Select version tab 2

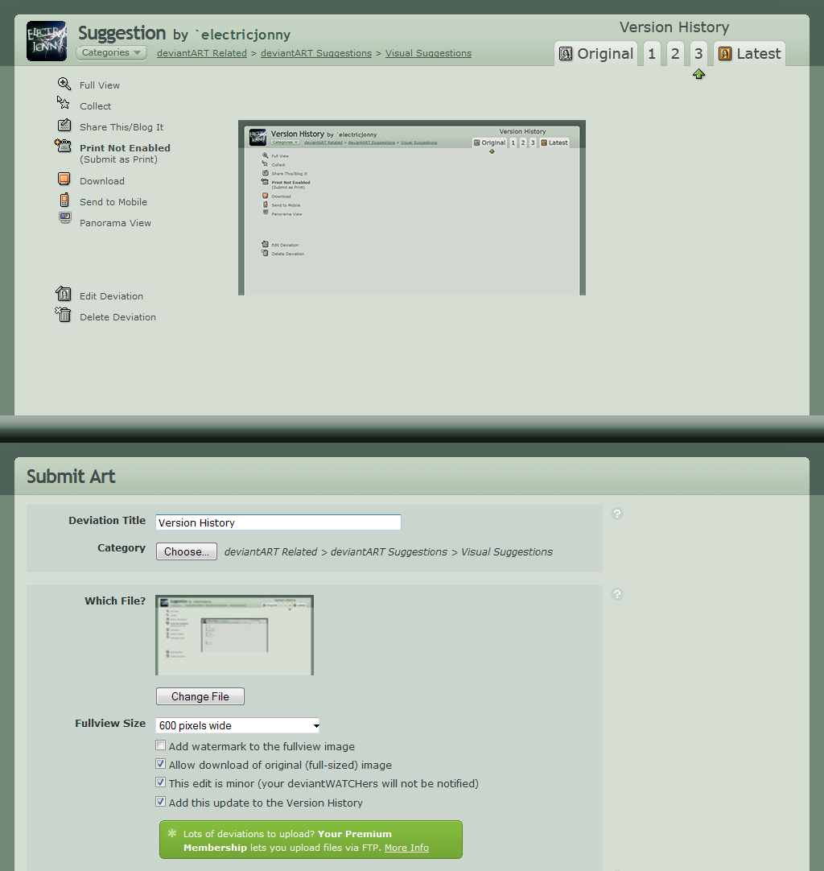(675, 54)
